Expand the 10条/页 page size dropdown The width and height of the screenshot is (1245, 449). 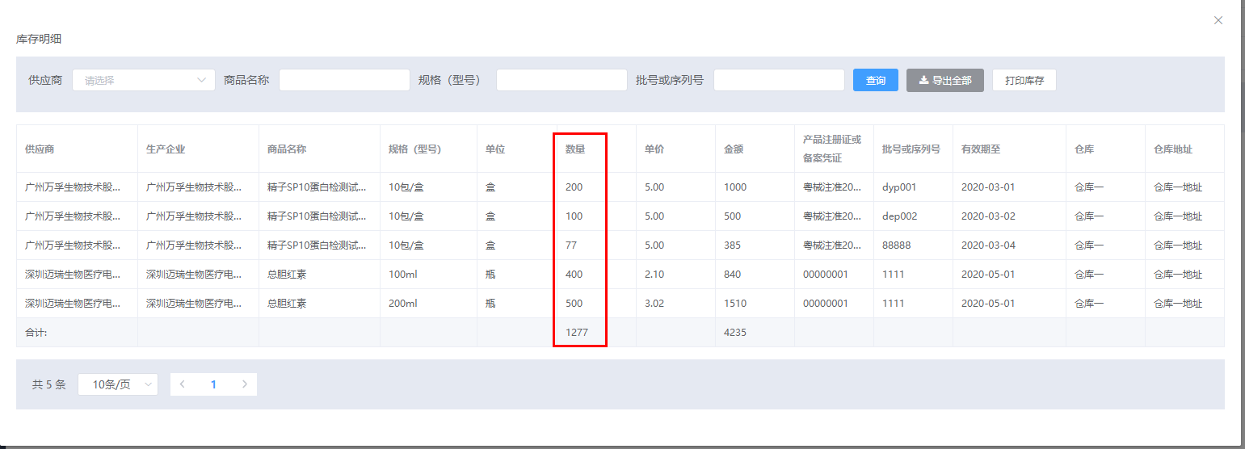pyautogui.click(x=118, y=384)
